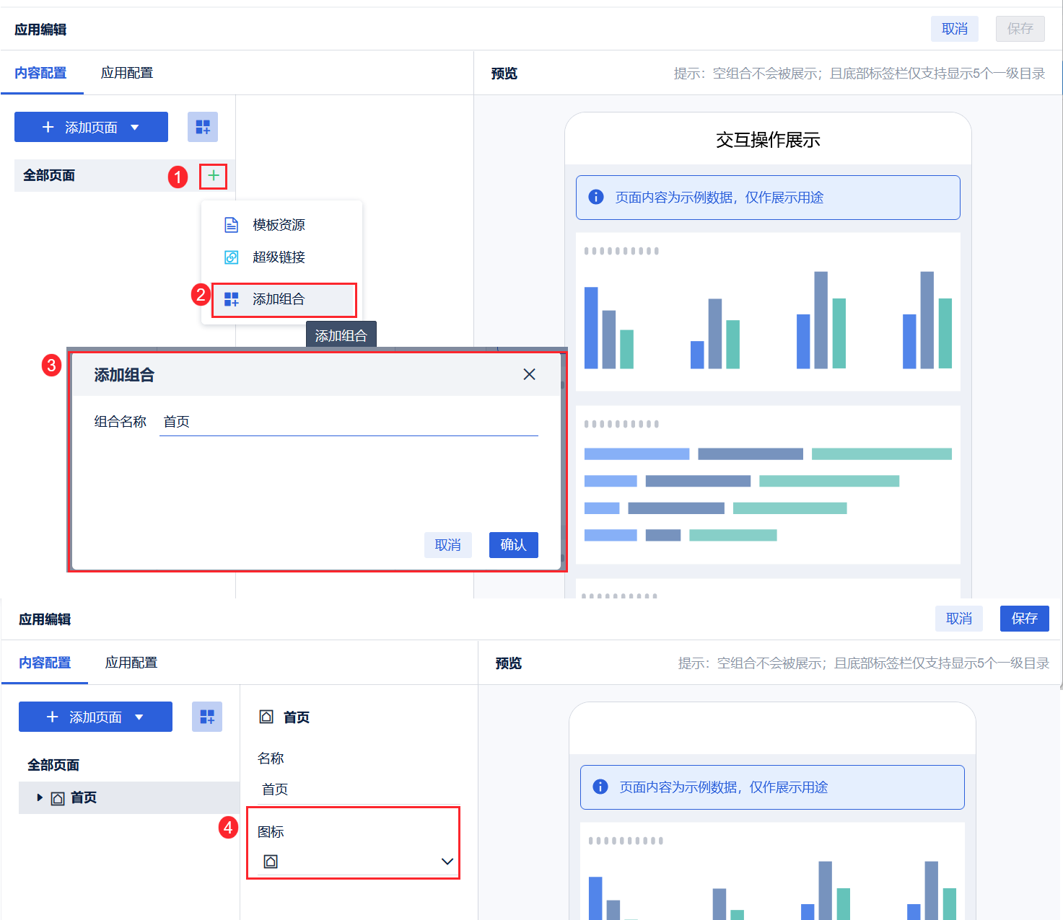
Task: Click the info icon in the banner beside the 图标 panel
Action: 600,787
